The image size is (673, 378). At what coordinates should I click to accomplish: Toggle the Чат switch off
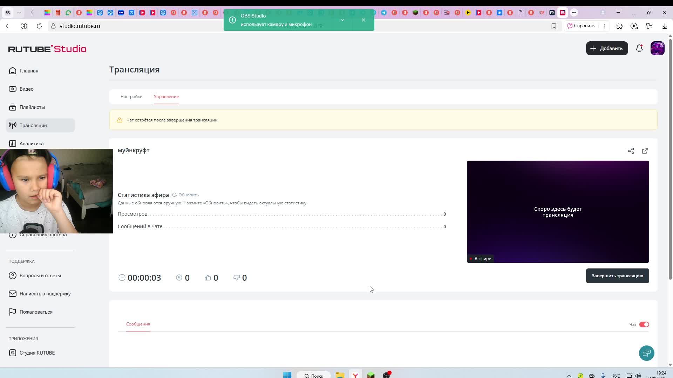pyautogui.click(x=644, y=324)
